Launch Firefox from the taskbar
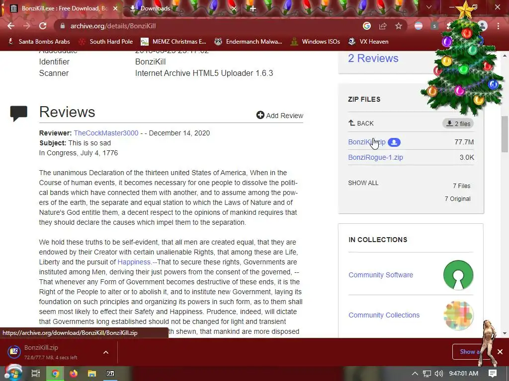This screenshot has height=381, width=509. click(x=74, y=374)
